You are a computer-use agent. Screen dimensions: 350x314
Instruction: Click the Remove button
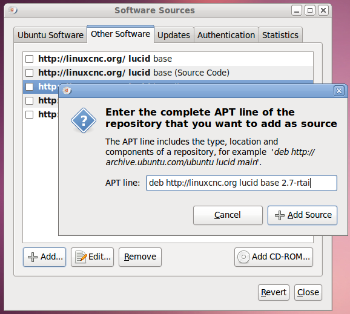tap(140, 257)
